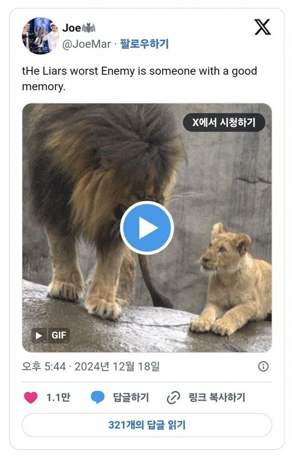
Task: Click the GIF badge play icon
Action: coord(39,335)
